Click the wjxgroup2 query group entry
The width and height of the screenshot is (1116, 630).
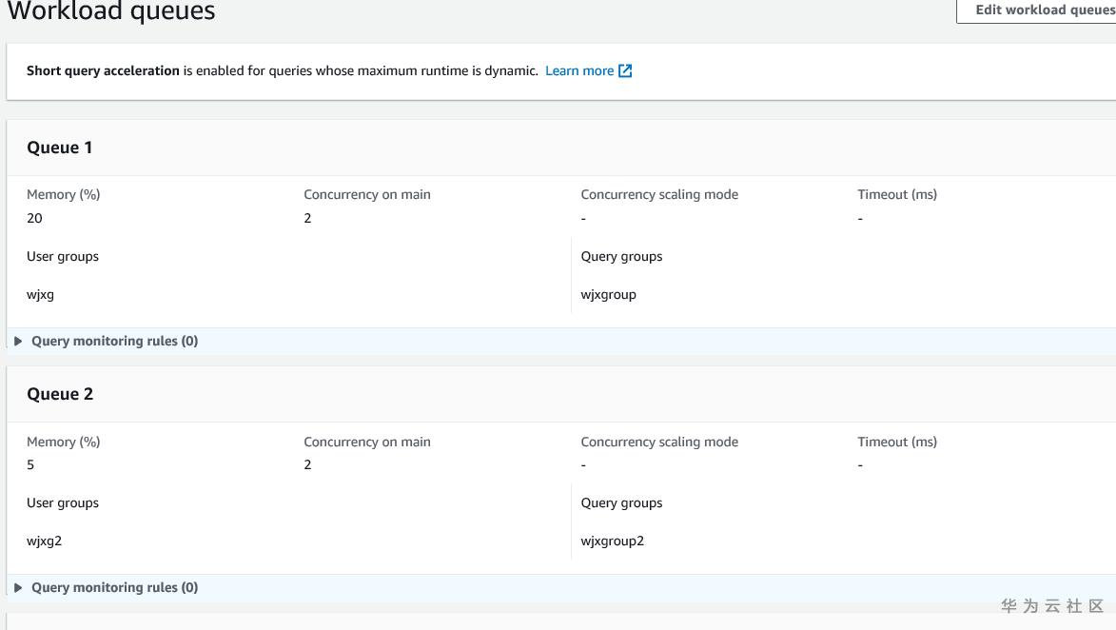(x=612, y=541)
